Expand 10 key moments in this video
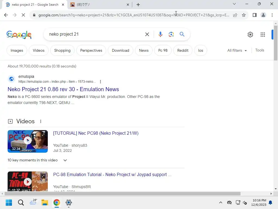 [37, 160]
